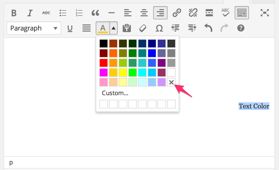
Task: Toggle underline formatting
Action: pyautogui.click(x=70, y=28)
